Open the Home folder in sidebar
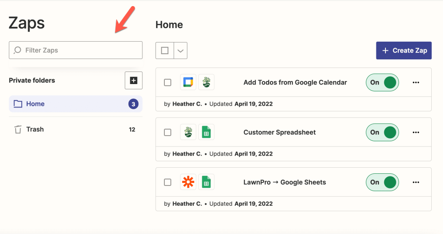This screenshot has width=443, height=234. [x=76, y=104]
